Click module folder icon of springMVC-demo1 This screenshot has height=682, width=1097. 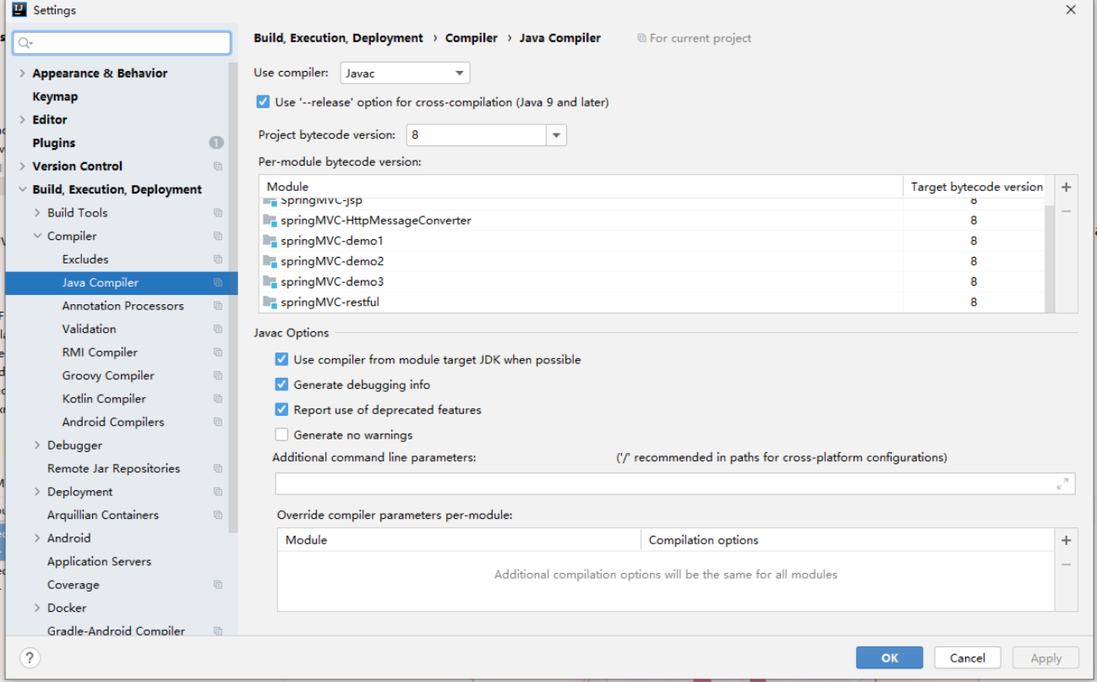pyautogui.click(x=270, y=241)
